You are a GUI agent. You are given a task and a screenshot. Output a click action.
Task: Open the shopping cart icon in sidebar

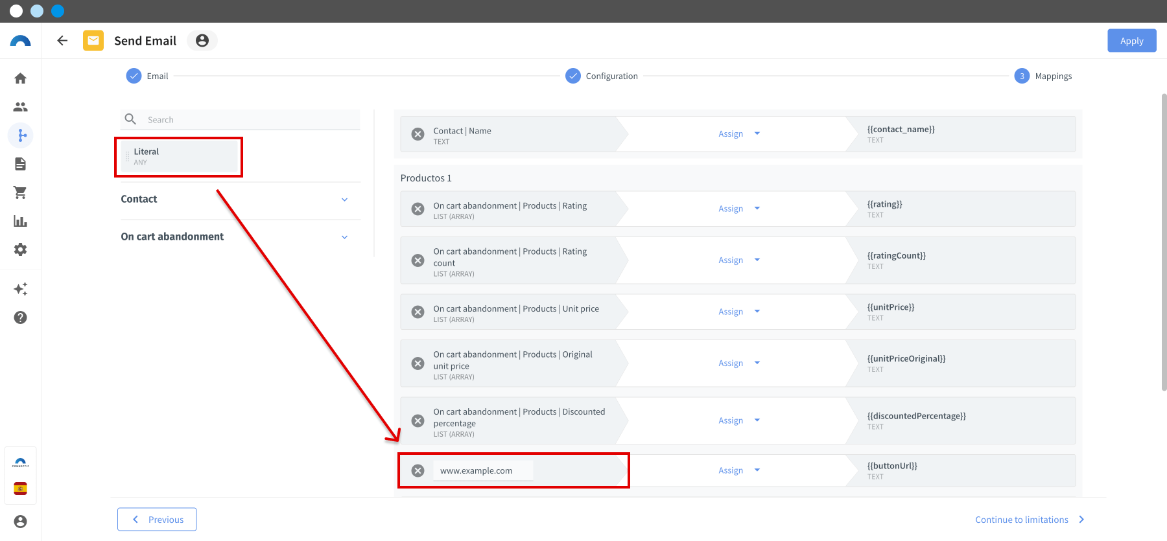(x=20, y=192)
